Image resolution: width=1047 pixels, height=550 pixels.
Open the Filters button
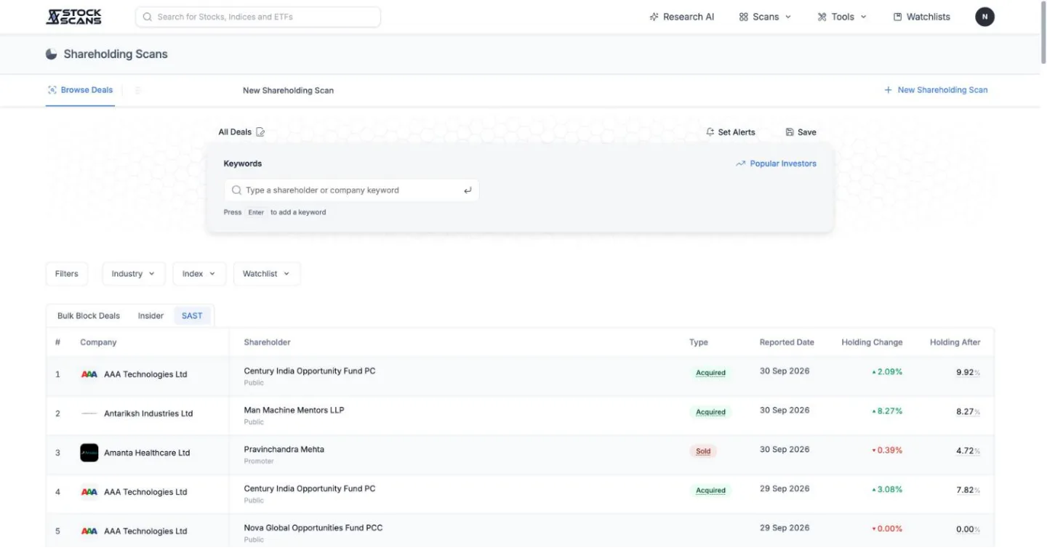coord(66,274)
